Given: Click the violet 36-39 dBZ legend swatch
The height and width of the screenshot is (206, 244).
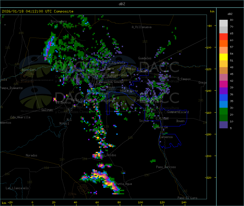Looking at the screenshot, I should point(223,91).
